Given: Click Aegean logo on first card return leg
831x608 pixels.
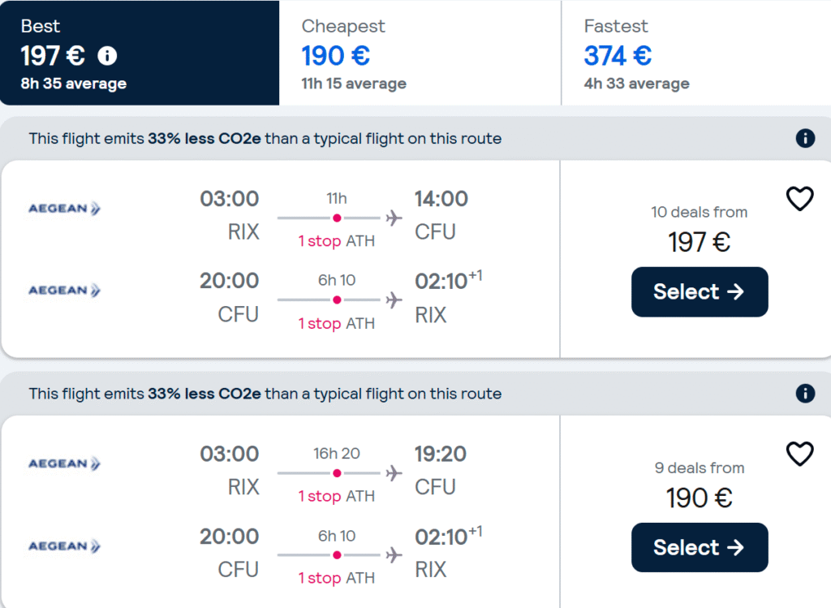Looking at the screenshot, I should pos(64,291).
